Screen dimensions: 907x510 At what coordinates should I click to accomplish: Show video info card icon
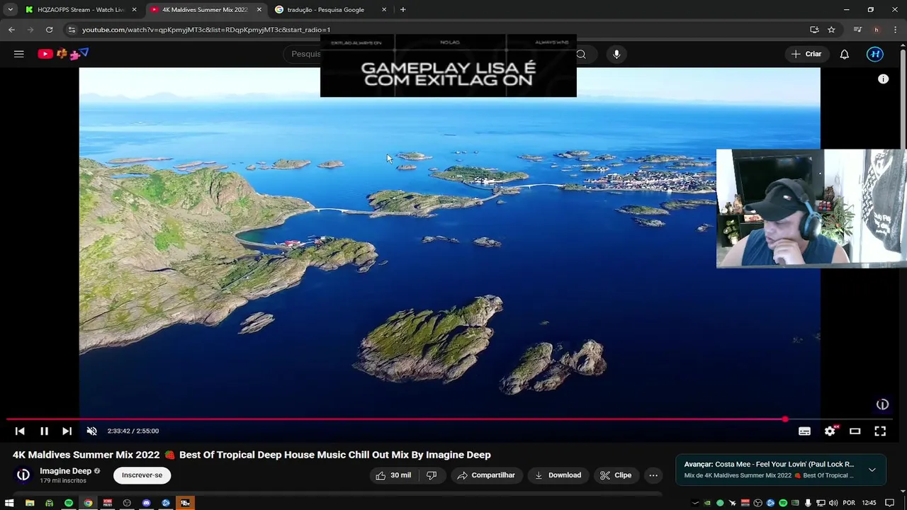pos(883,79)
